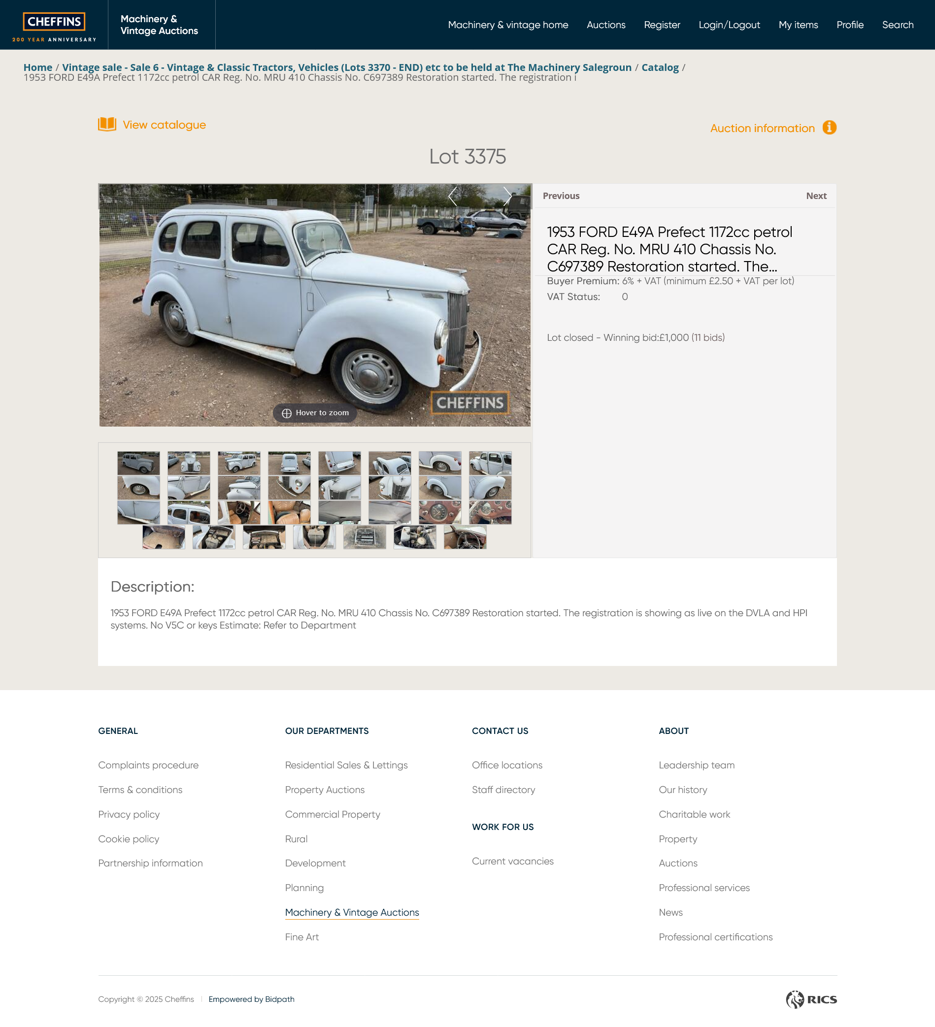Open the Fine Art department link
This screenshot has height=1027, width=935.
pyautogui.click(x=301, y=937)
